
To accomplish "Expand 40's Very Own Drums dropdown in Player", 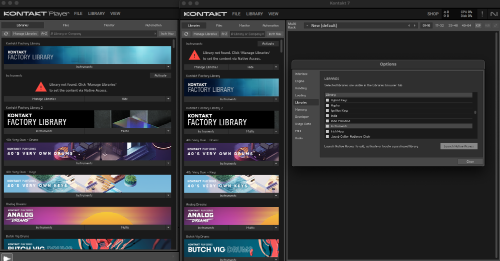I will pos(168,163).
